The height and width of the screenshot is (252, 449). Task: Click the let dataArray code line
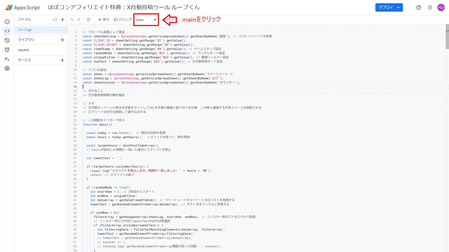162,200
